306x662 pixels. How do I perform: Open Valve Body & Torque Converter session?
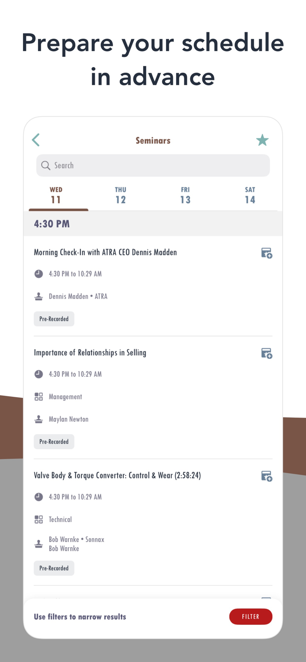[117, 475]
